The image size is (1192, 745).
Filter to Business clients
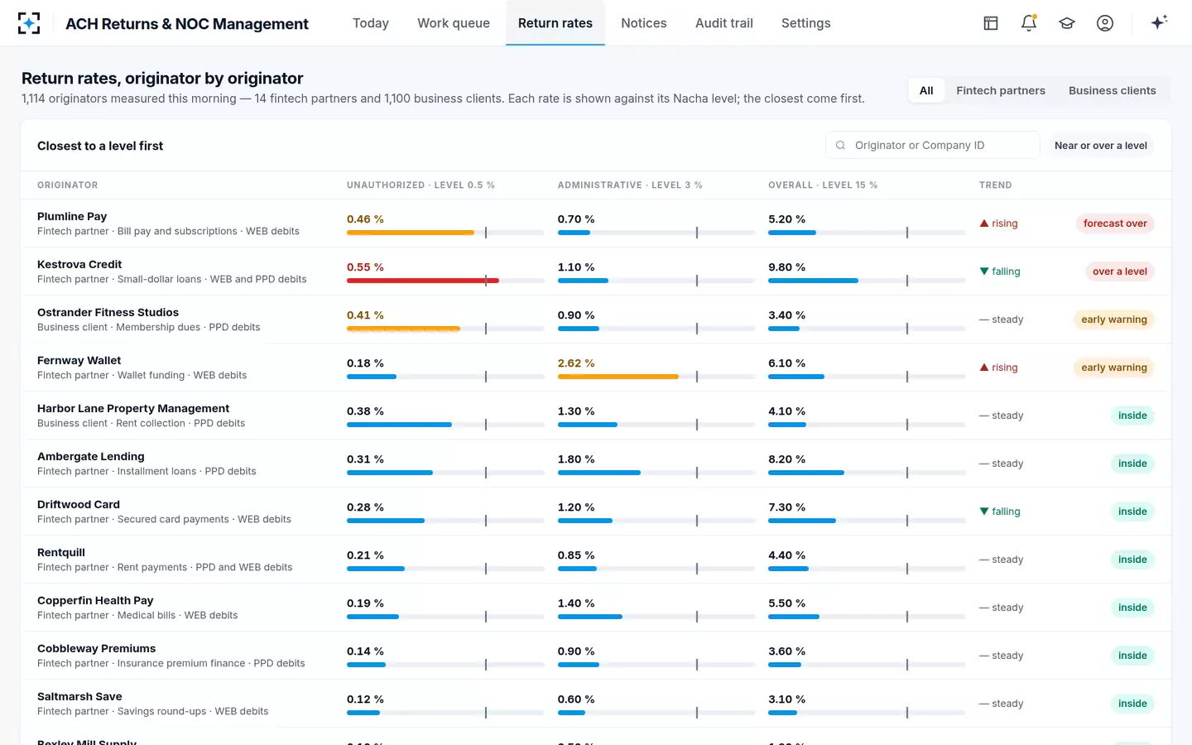1113,90
